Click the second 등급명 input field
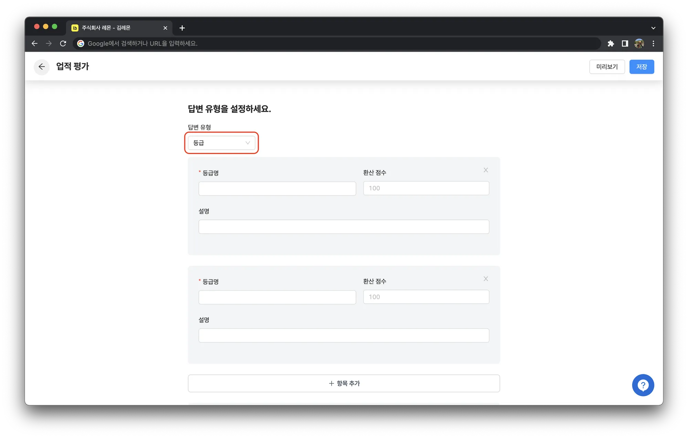688x438 pixels. 277,297
